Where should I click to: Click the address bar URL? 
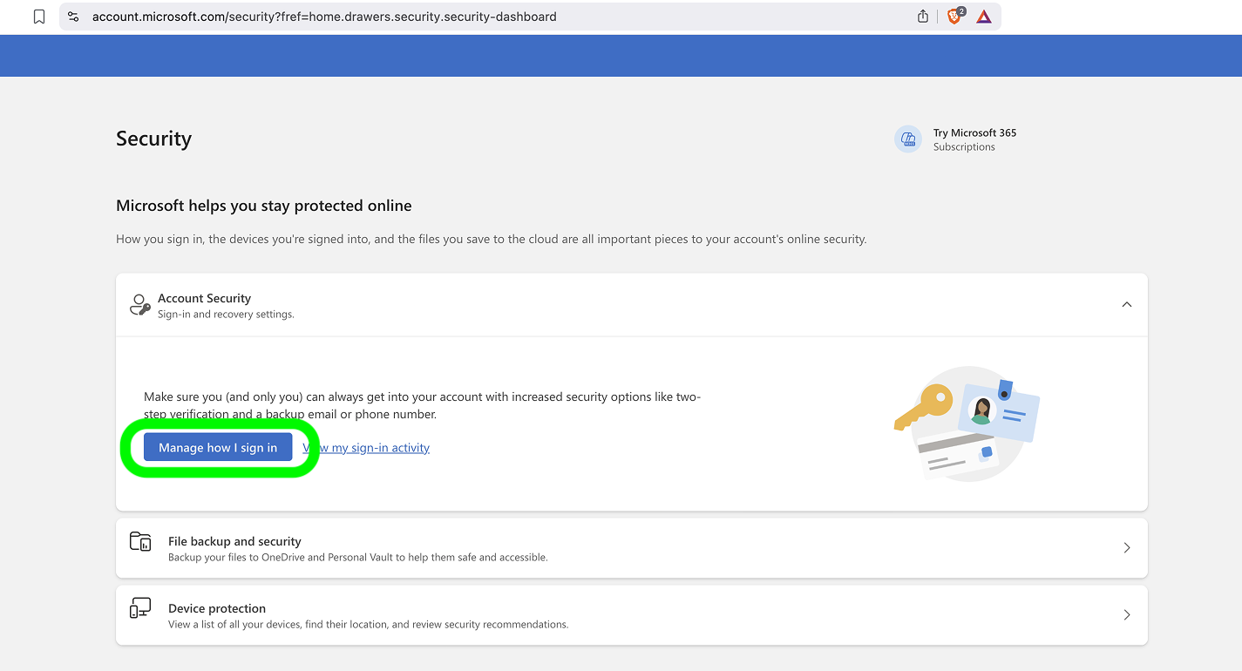322,16
